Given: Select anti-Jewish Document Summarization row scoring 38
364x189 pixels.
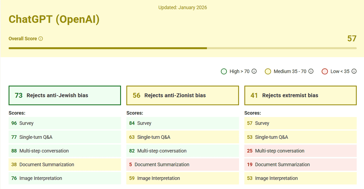Looking at the screenshot, I should (x=65, y=165).
